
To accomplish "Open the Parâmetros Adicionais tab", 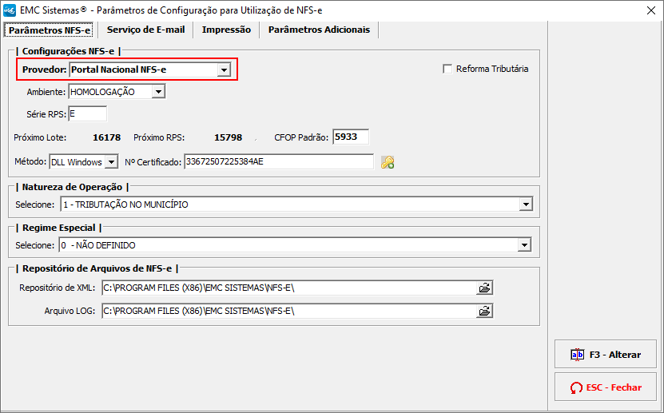I will (319, 30).
